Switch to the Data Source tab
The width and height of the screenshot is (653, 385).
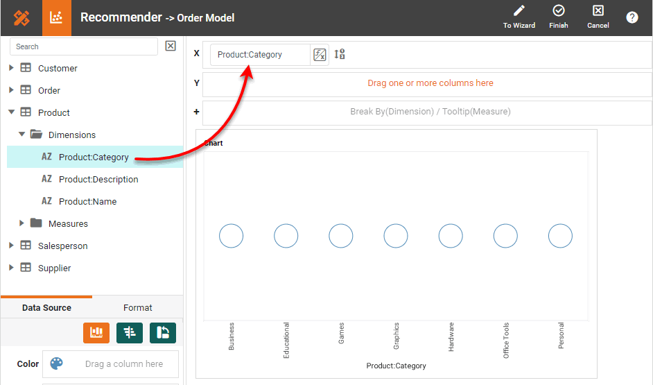[46, 307]
